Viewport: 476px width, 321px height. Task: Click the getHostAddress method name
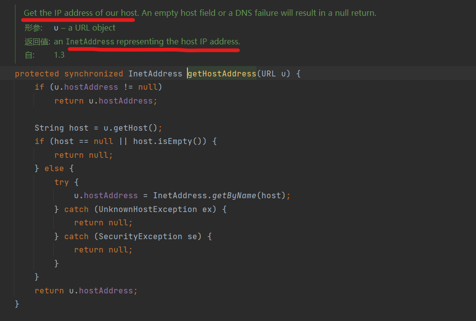222,73
